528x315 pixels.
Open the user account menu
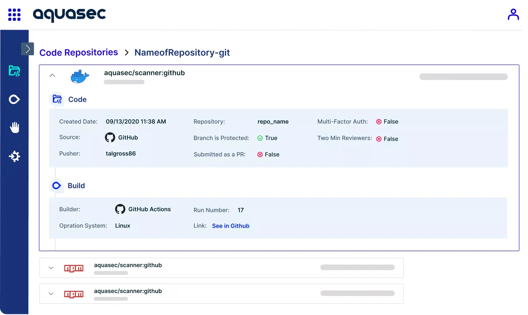[513, 14]
